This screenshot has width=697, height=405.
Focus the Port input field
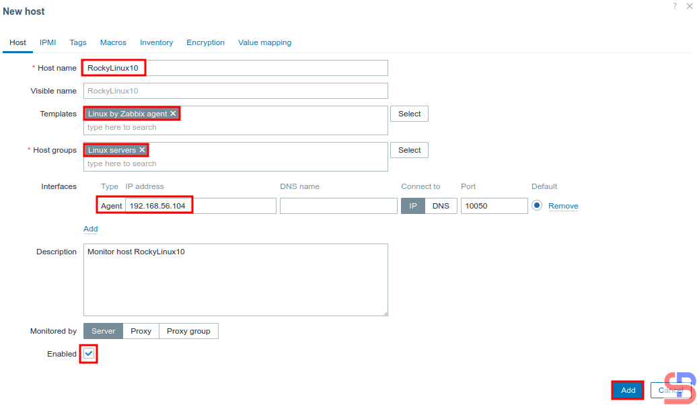click(x=494, y=206)
